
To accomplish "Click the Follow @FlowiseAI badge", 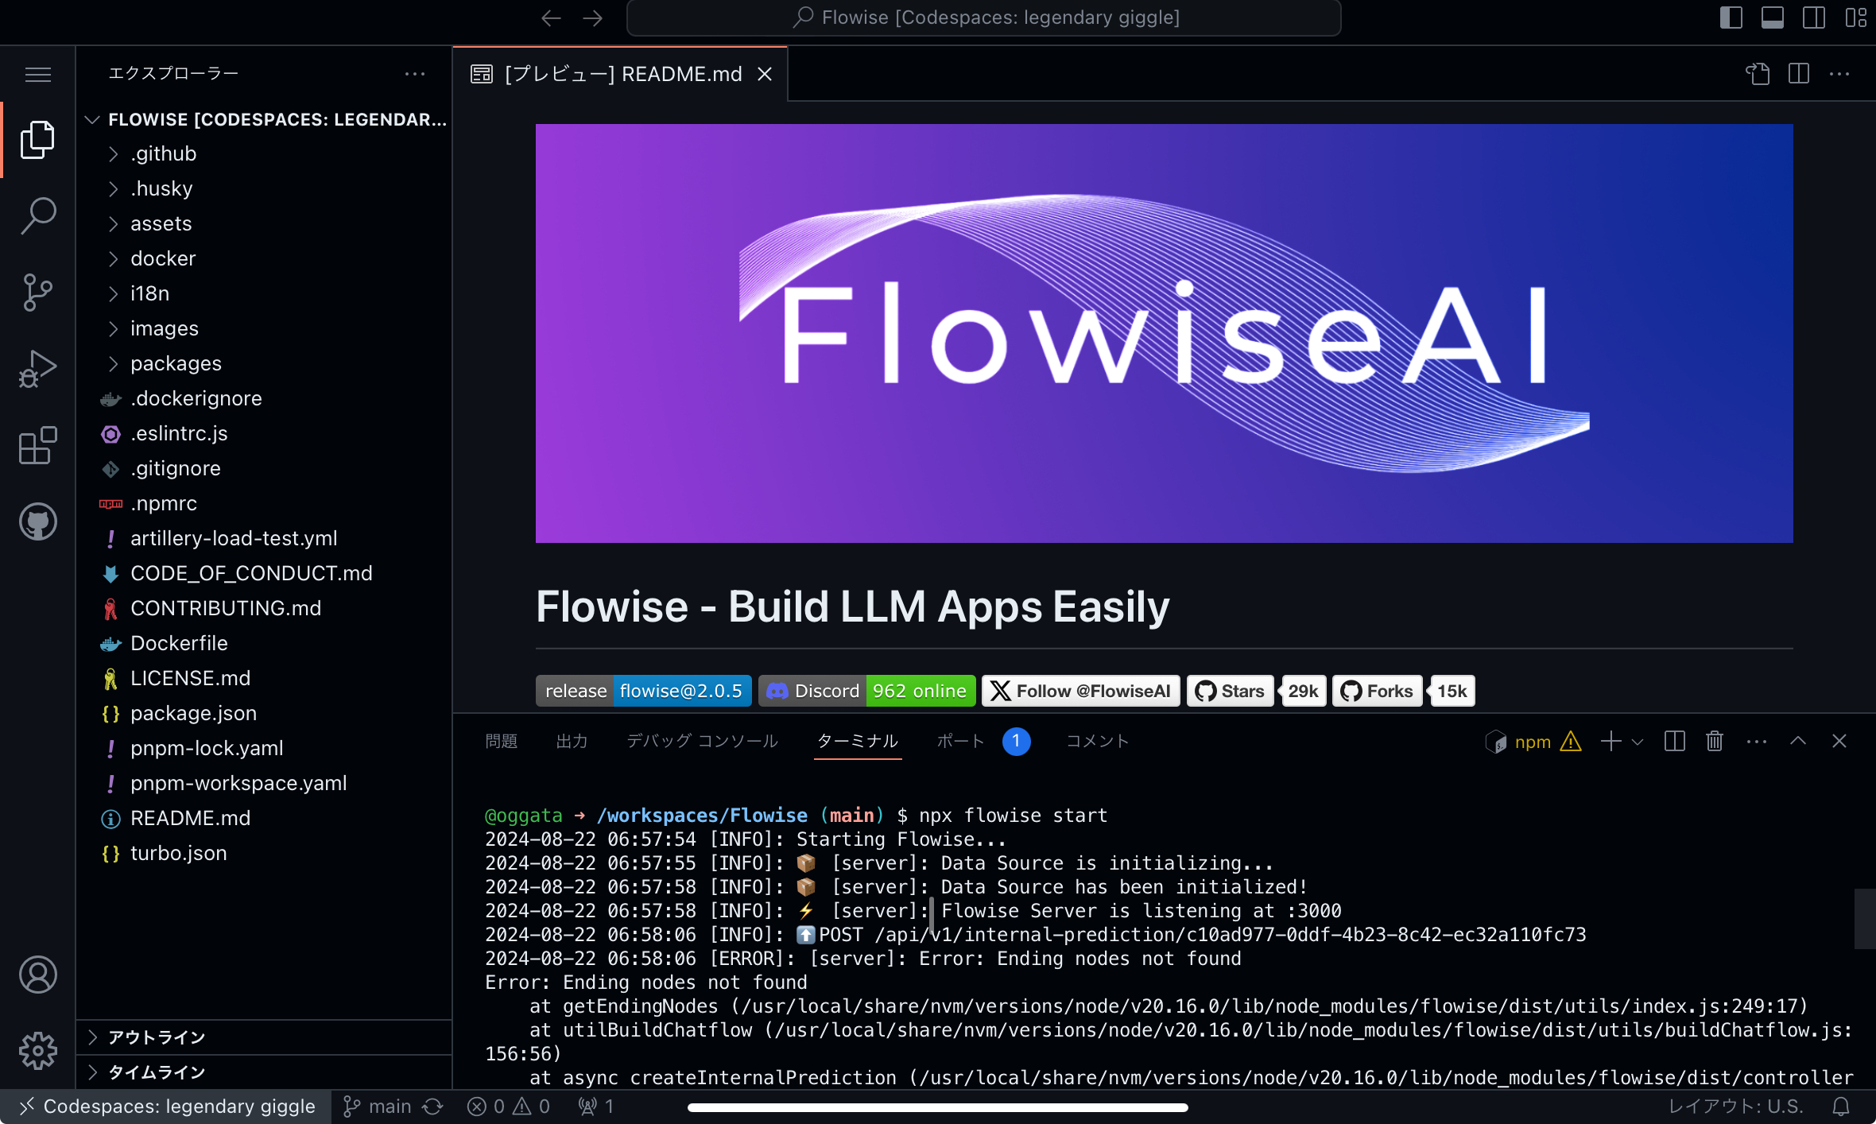I will (1079, 691).
